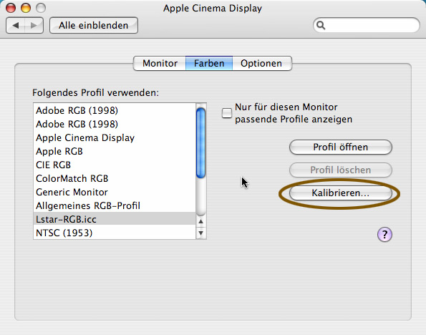The image size is (426, 335).
Task: Select the Farben tab
Action: point(209,63)
